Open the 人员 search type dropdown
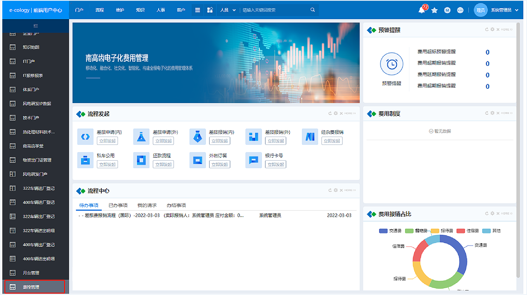The image size is (527, 295). (x=228, y=10)
